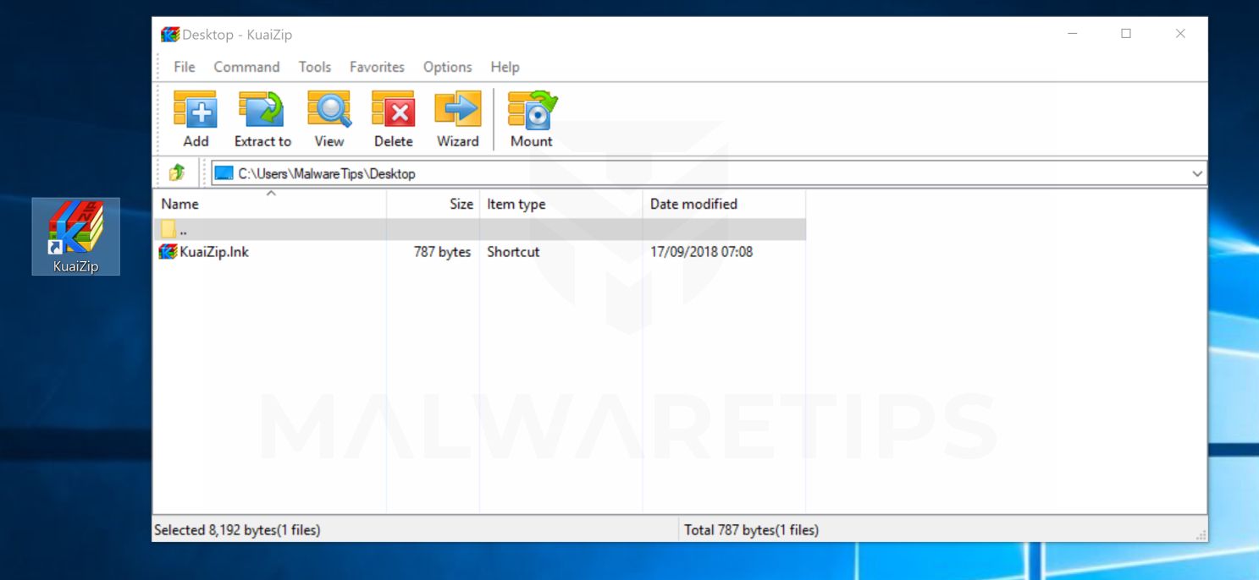Click the parent folder '..' icon

(x=168, y=229)
